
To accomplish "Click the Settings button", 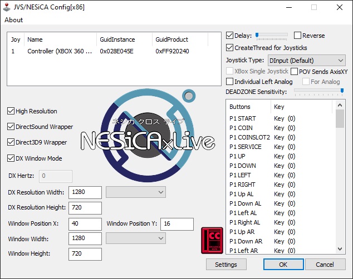I will [226, 265].
